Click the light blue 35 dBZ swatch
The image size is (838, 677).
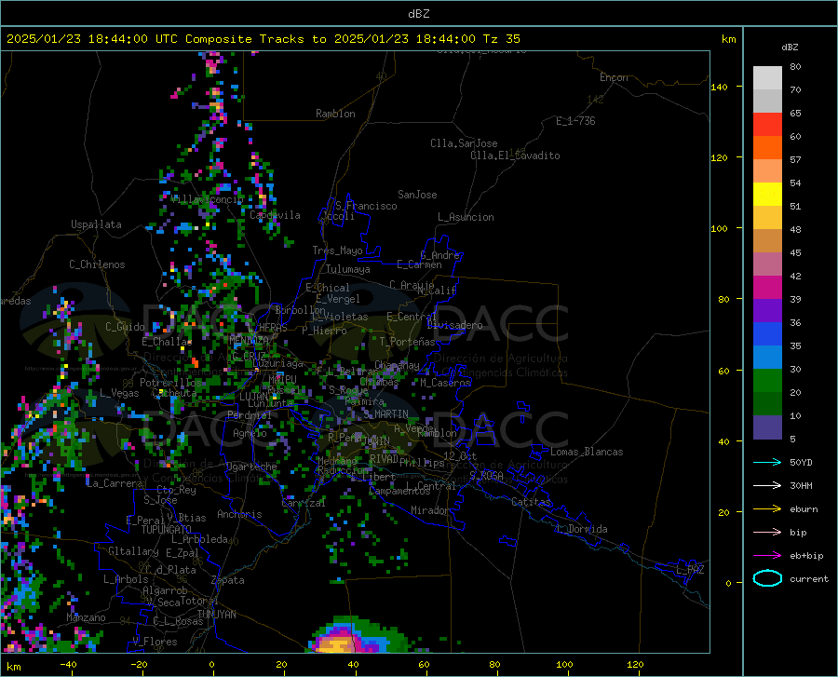767,358
